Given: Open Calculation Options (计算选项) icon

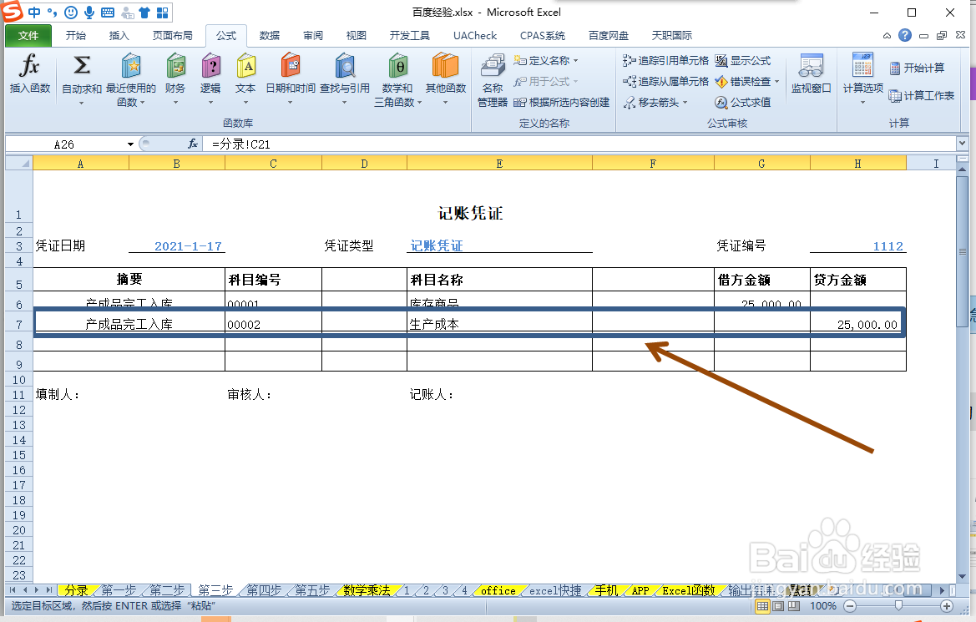Looking at the screenshot, I should 862,65.
